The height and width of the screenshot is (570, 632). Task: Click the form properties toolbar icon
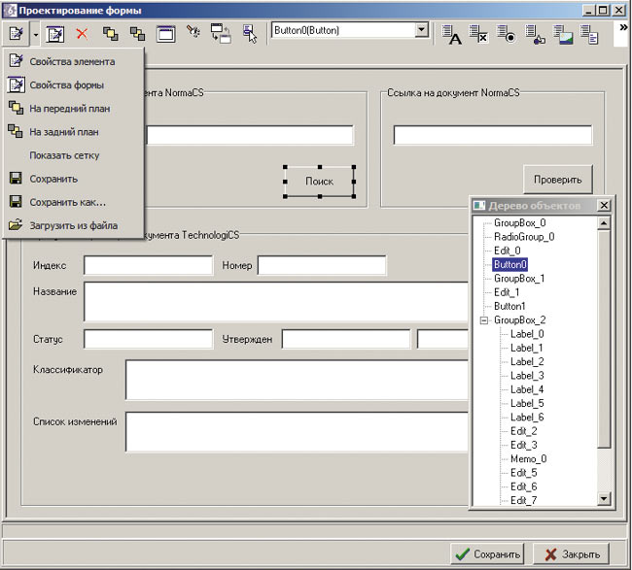[55, 34]
